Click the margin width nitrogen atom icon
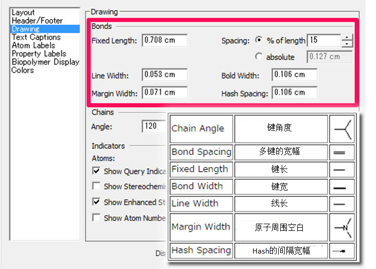Screen dimensions: 376x269 (343, 227)
